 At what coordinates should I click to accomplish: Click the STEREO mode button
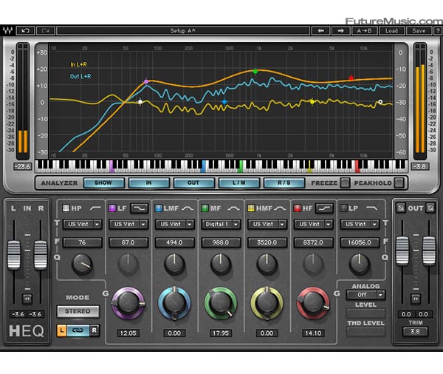(x=78, y=311)
